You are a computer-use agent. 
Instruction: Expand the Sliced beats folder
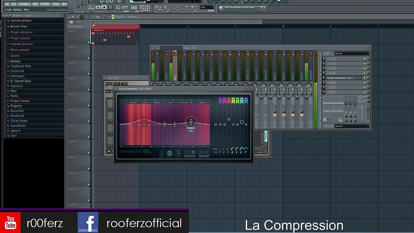[x=35, y=121]
